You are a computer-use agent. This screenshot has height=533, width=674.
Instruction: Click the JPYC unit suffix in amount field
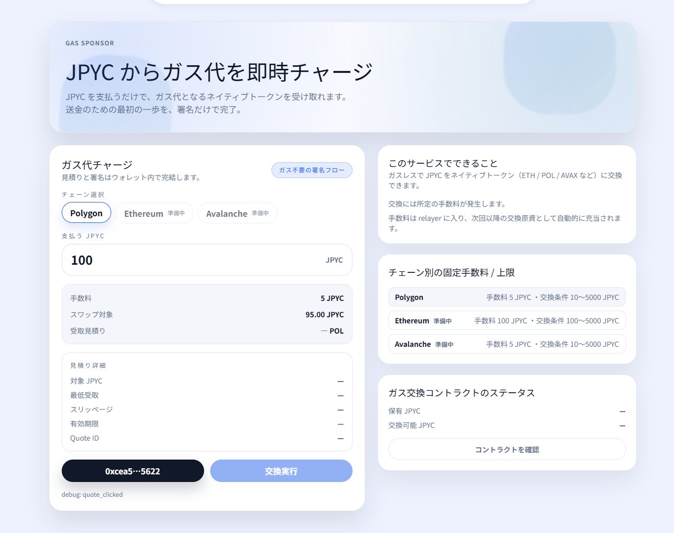(334, 260)
